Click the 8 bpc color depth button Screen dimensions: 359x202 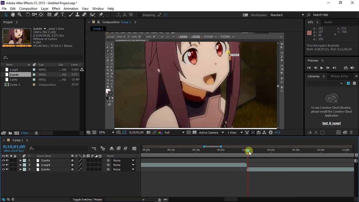(25, 133)
